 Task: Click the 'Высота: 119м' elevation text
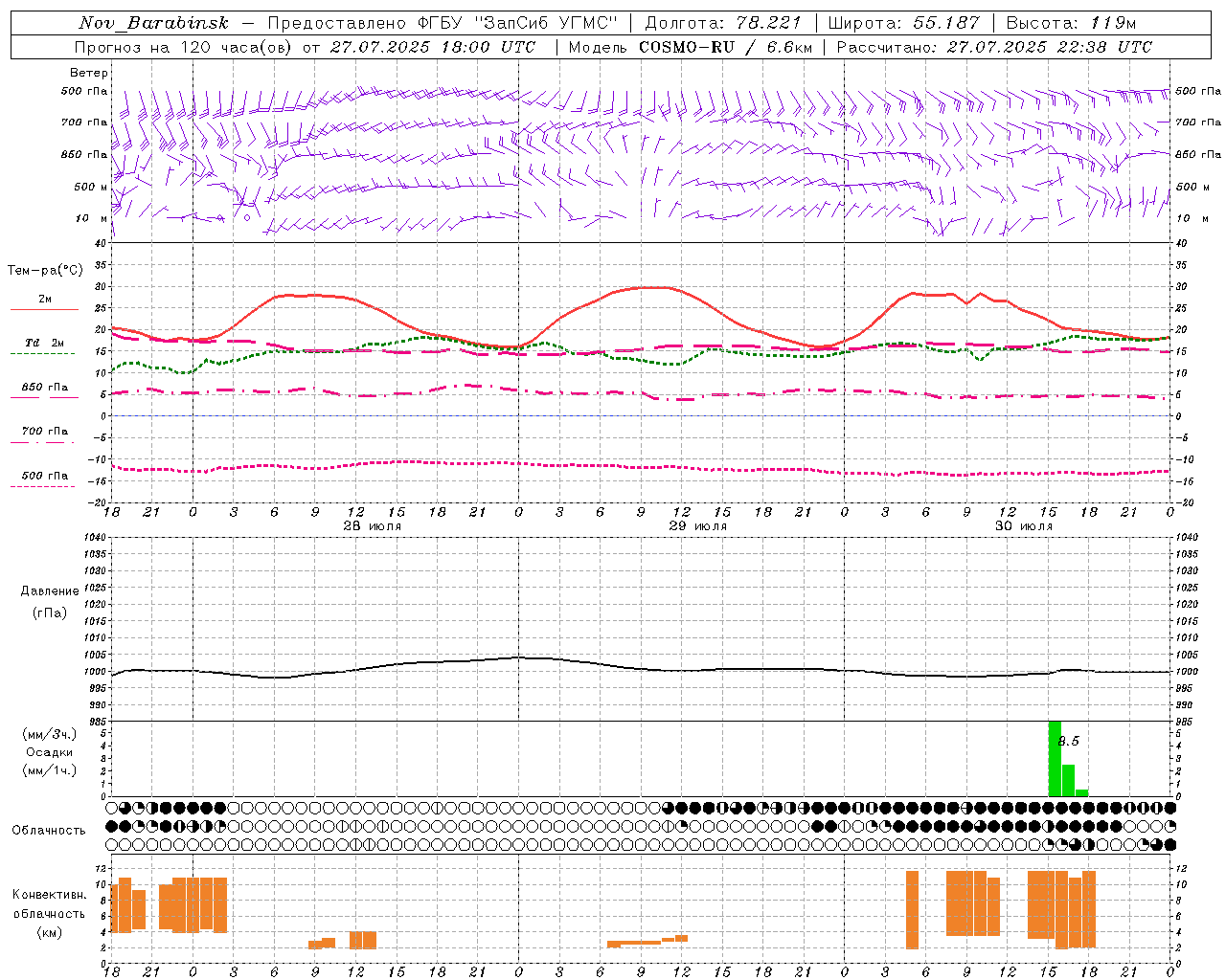[x=1071, y=23]
